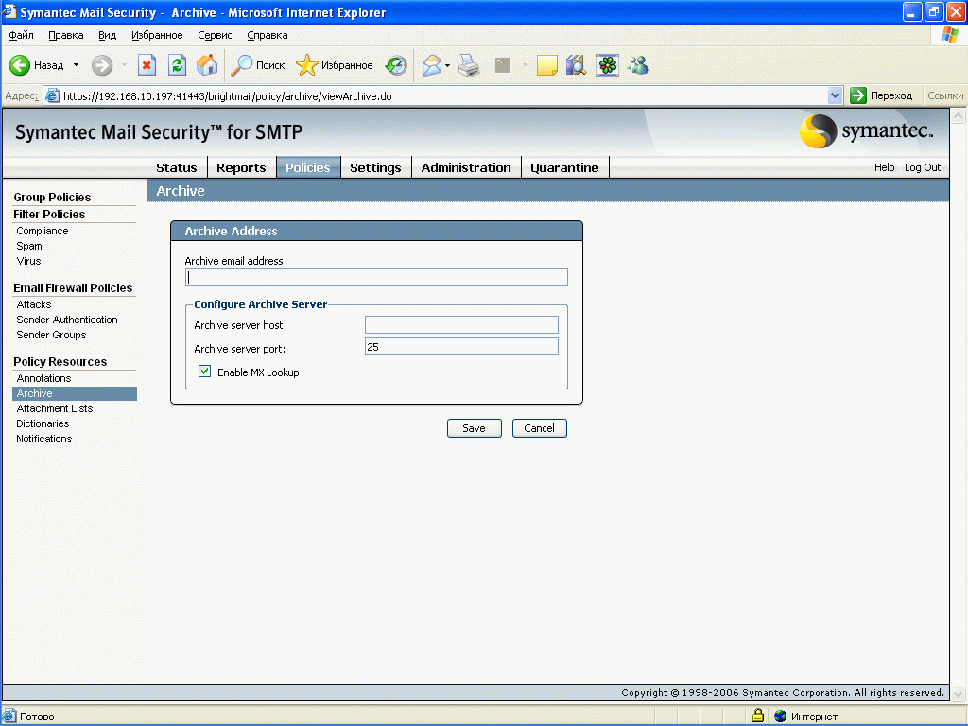Stop page loading with red X icon

(x=147, y=65)
